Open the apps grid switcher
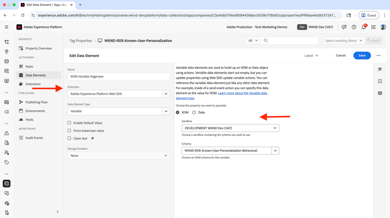This screenshot has width=390, height=218. 373,27
